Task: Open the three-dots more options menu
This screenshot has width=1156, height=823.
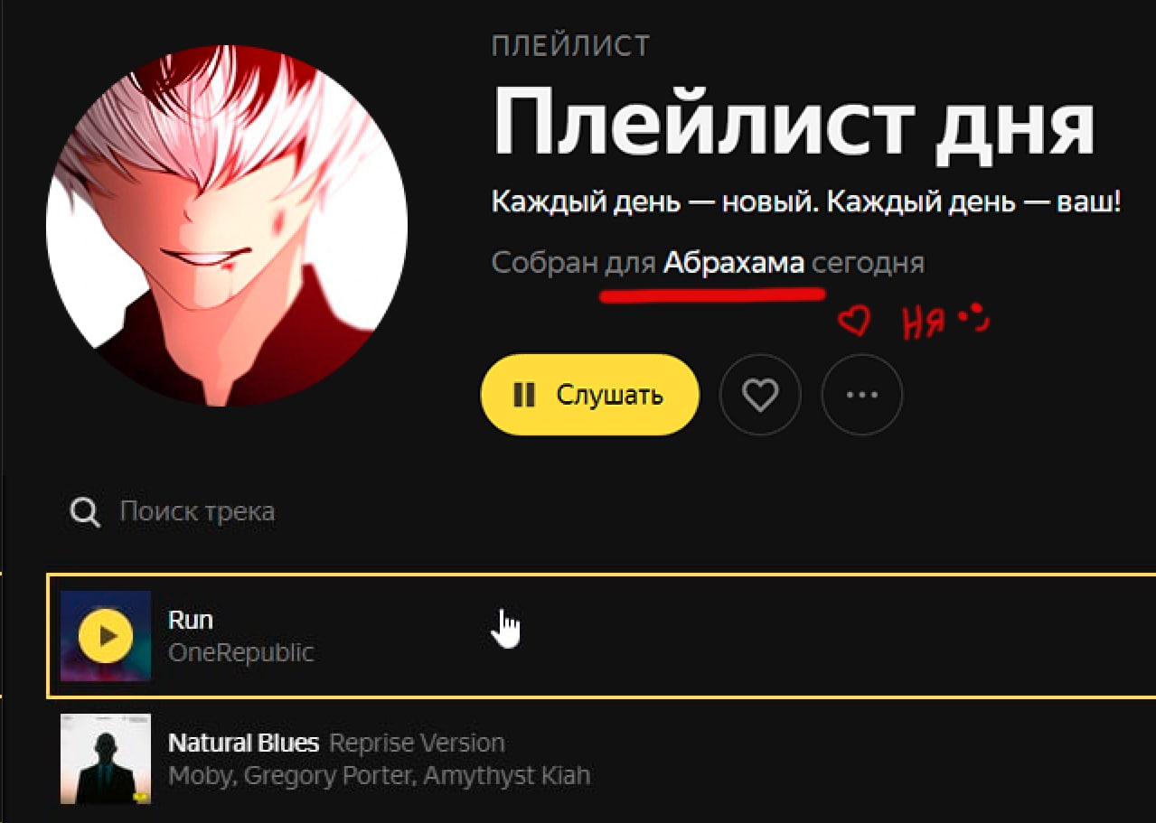Action: pos(862,395)
